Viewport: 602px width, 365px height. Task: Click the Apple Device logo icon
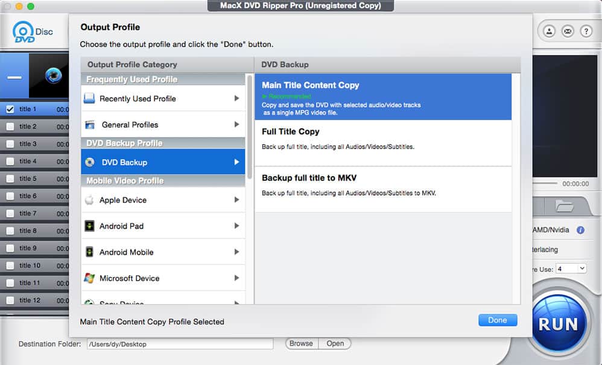point(89,200)
